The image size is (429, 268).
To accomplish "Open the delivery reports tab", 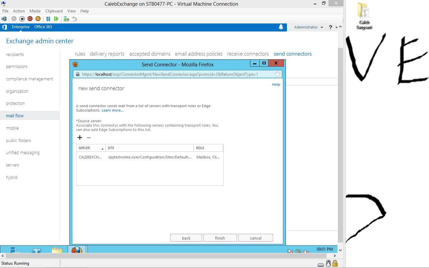I will click(x=107, y=54).
